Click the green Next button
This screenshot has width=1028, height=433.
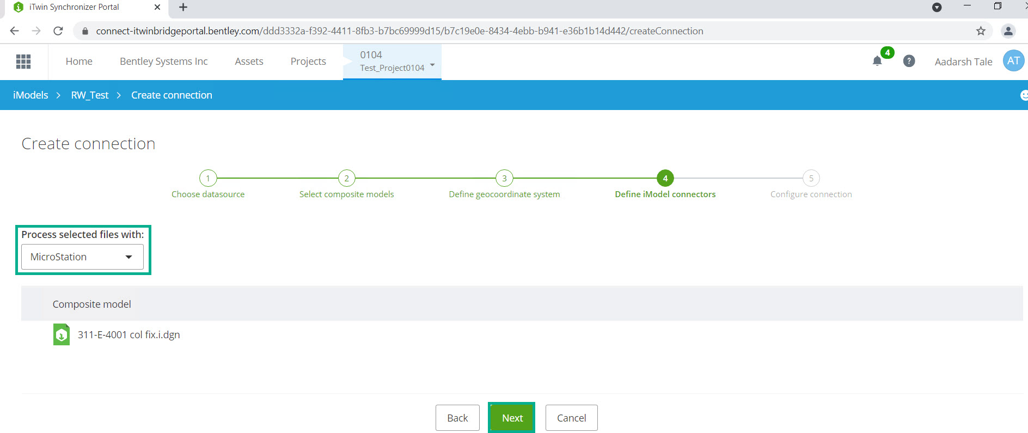tap(512, 418)
